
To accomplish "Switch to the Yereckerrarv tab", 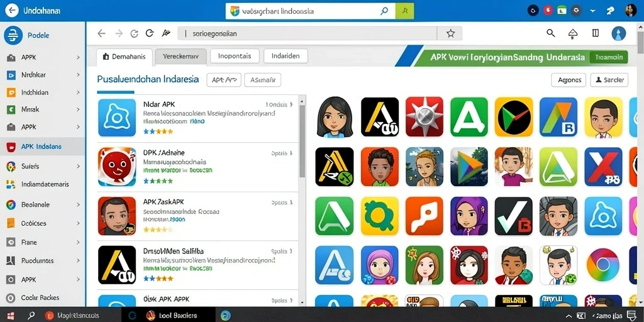I will (x=180, y=56).
